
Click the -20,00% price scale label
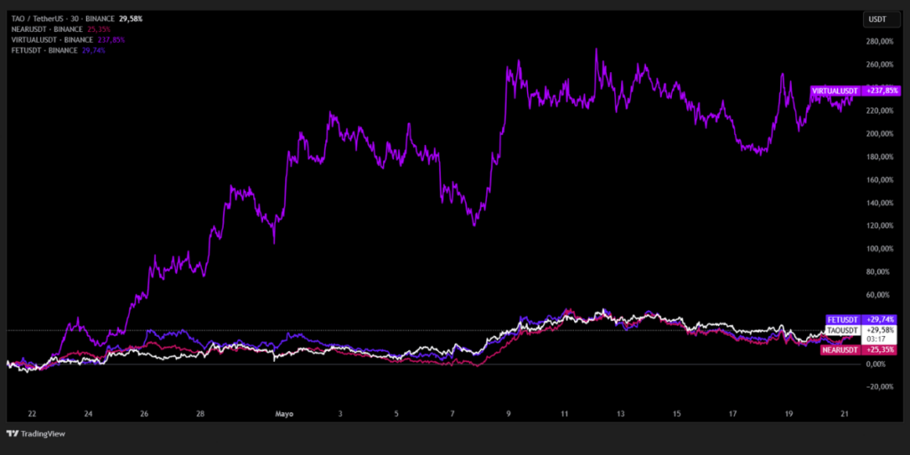[x=880, y=387]
